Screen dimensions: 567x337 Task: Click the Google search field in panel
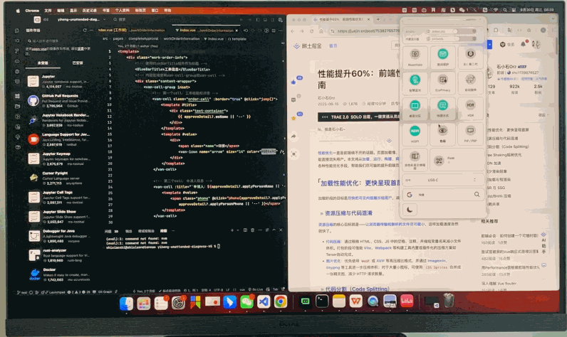point(443,195)
